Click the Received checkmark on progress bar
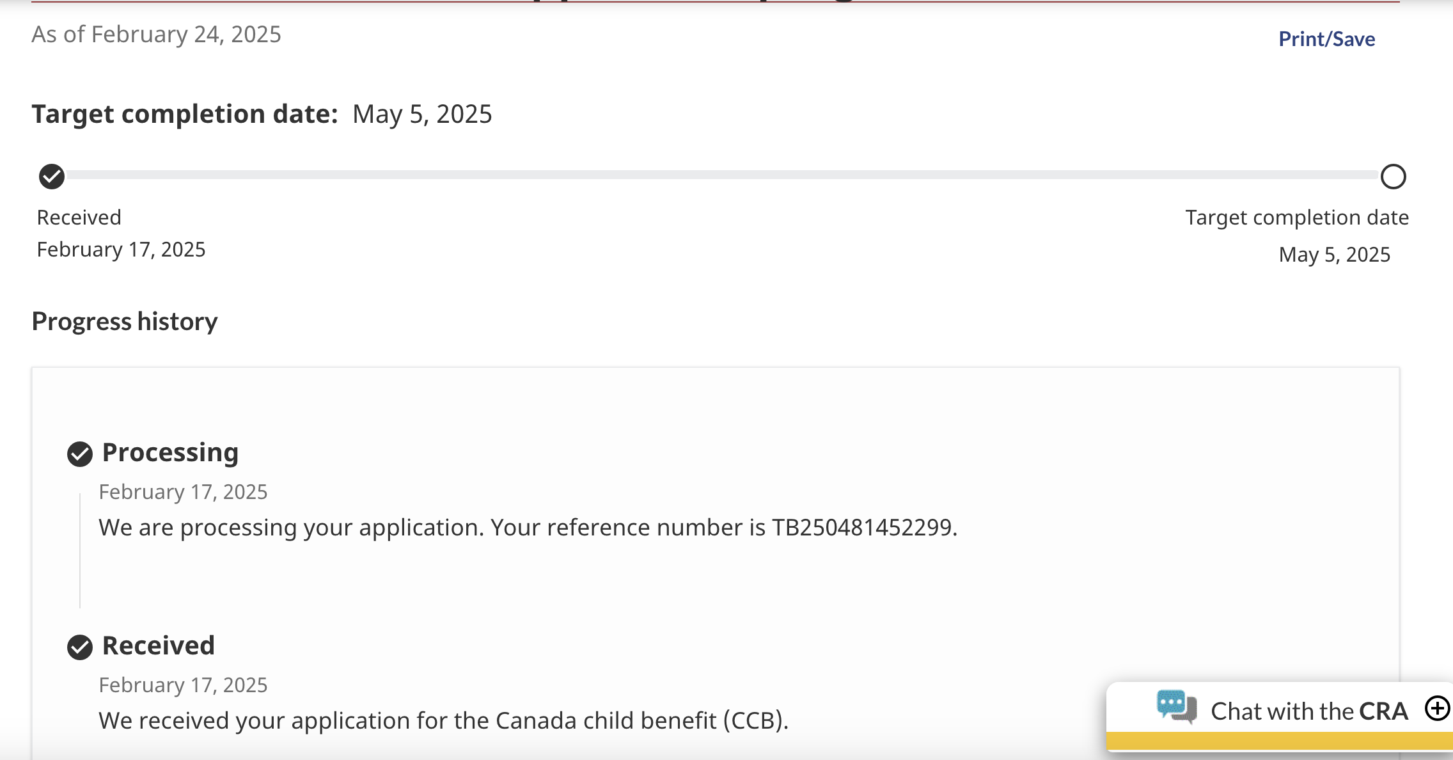This screenshot has width=1453, height=760. pyautogui.click(x=52, y=177)
